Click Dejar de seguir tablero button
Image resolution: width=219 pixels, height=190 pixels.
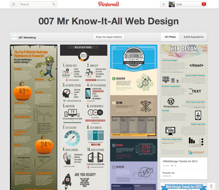pyautogui.click(x=109, y=37)
